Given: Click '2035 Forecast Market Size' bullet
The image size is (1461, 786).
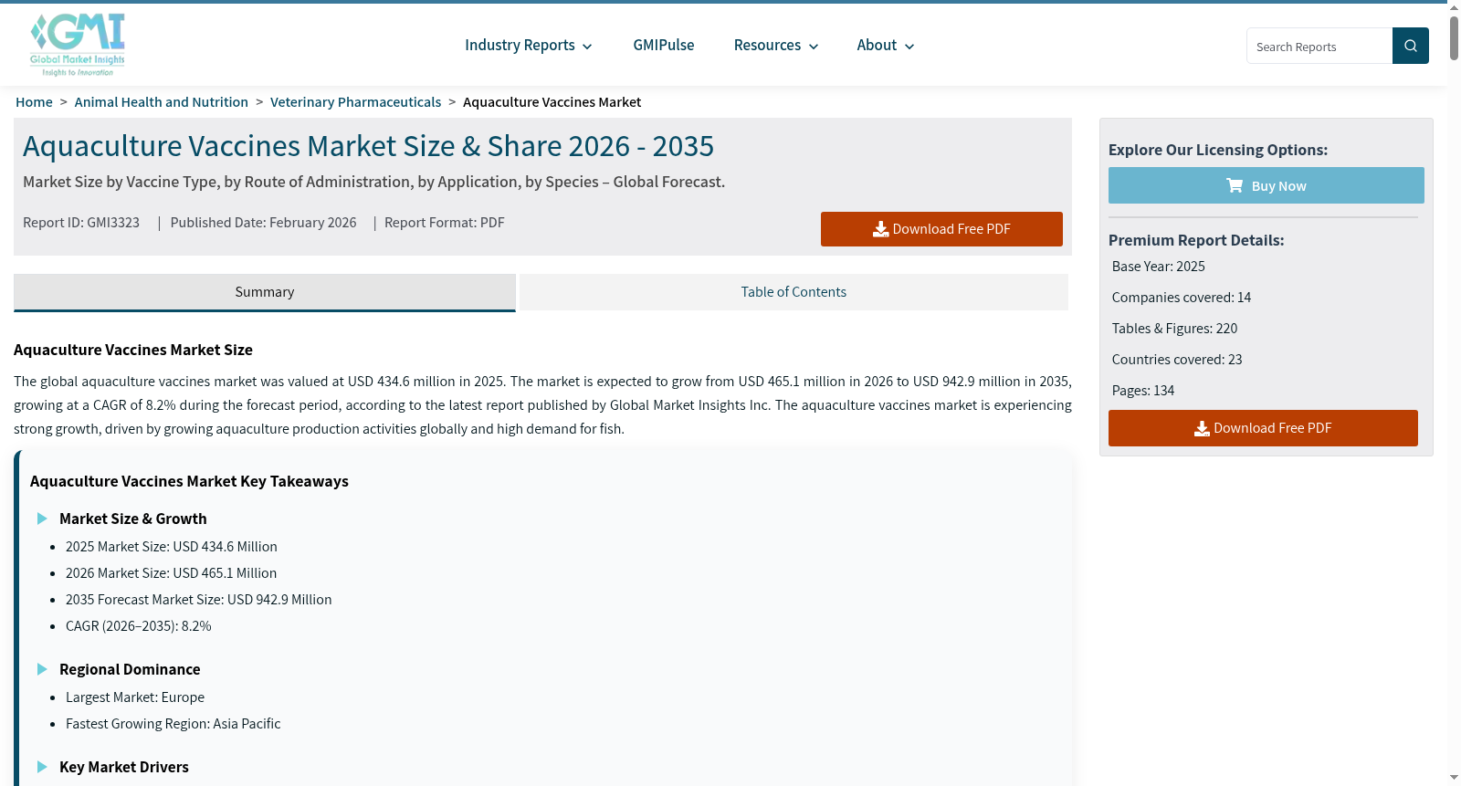Looking at the screenshot, I should (198, 600).
